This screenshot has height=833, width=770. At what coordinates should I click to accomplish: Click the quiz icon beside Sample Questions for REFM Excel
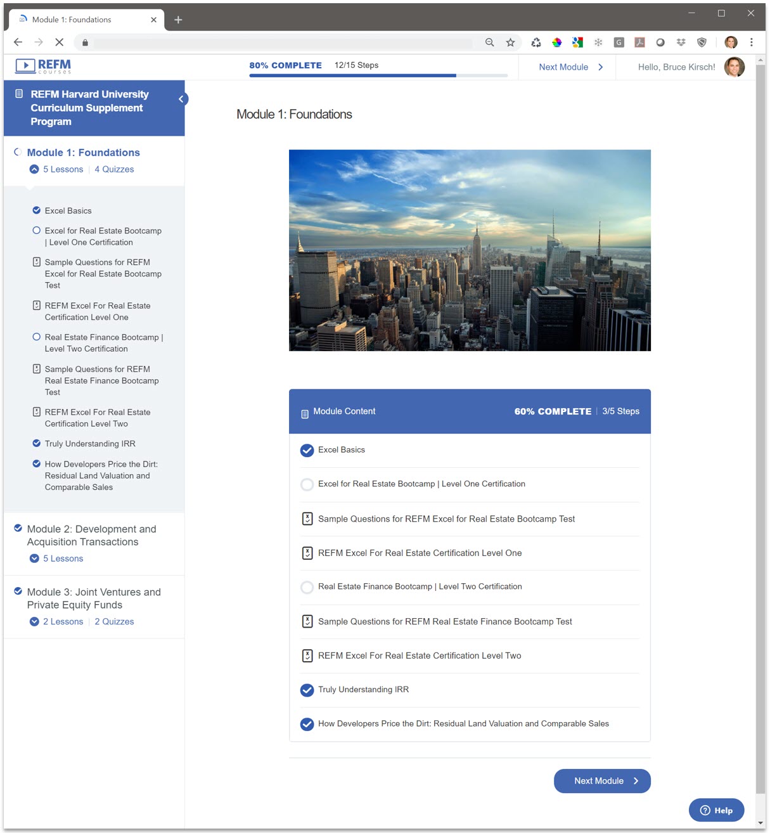[307, 519]
